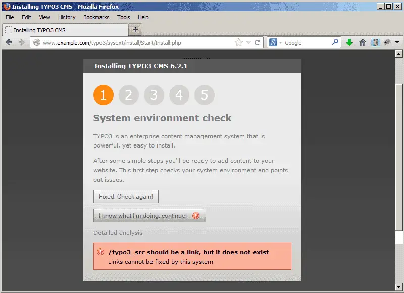Open the Tools menu
Screen dimensions: 404x293
(x=124, y=17)
